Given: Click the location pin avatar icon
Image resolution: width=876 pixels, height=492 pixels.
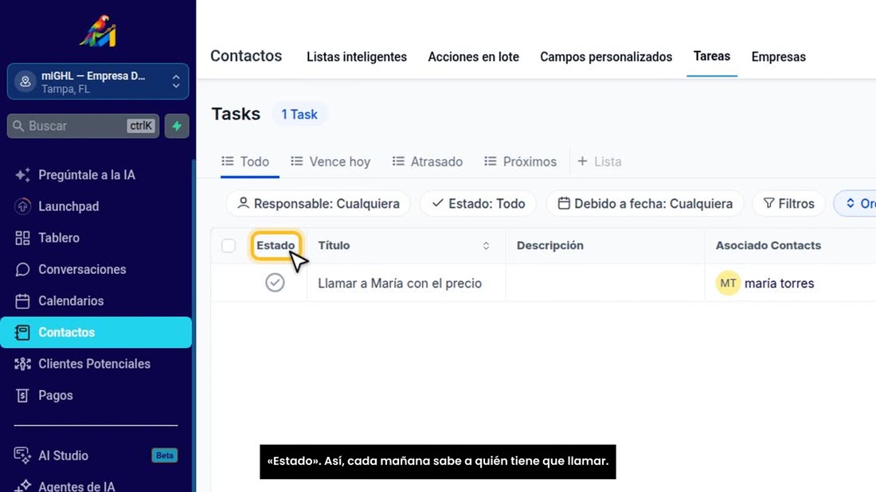Looking at the screenshot, I should pyautogui.click(x=25, y=81).
